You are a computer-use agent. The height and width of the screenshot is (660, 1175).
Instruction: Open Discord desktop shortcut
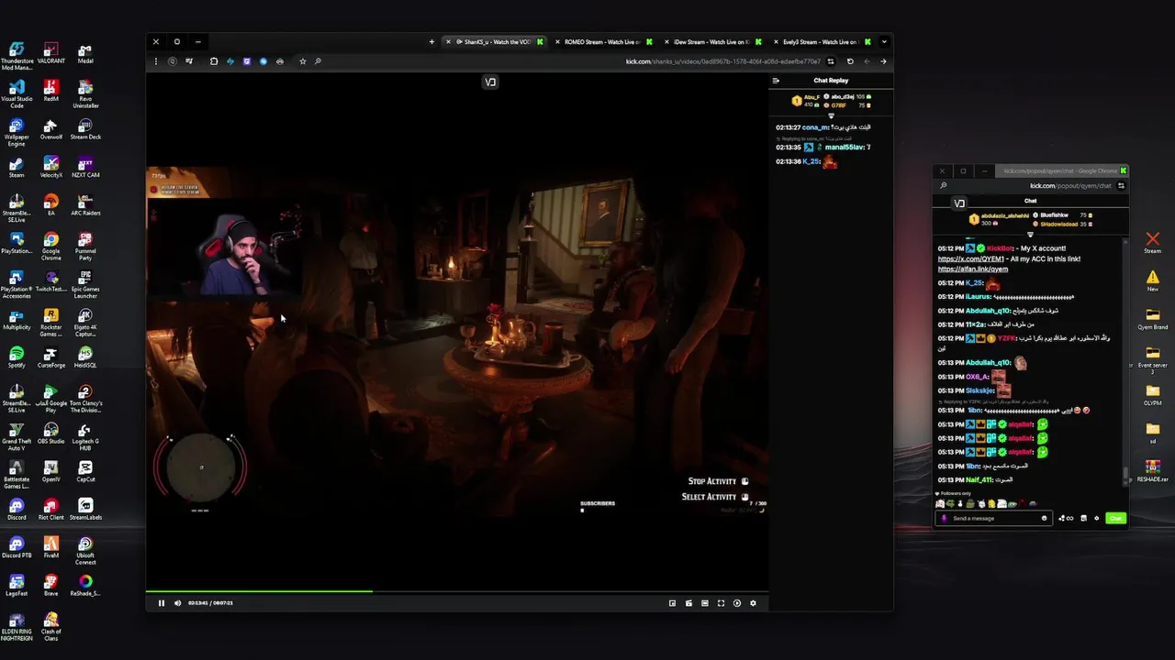[17, 510]
